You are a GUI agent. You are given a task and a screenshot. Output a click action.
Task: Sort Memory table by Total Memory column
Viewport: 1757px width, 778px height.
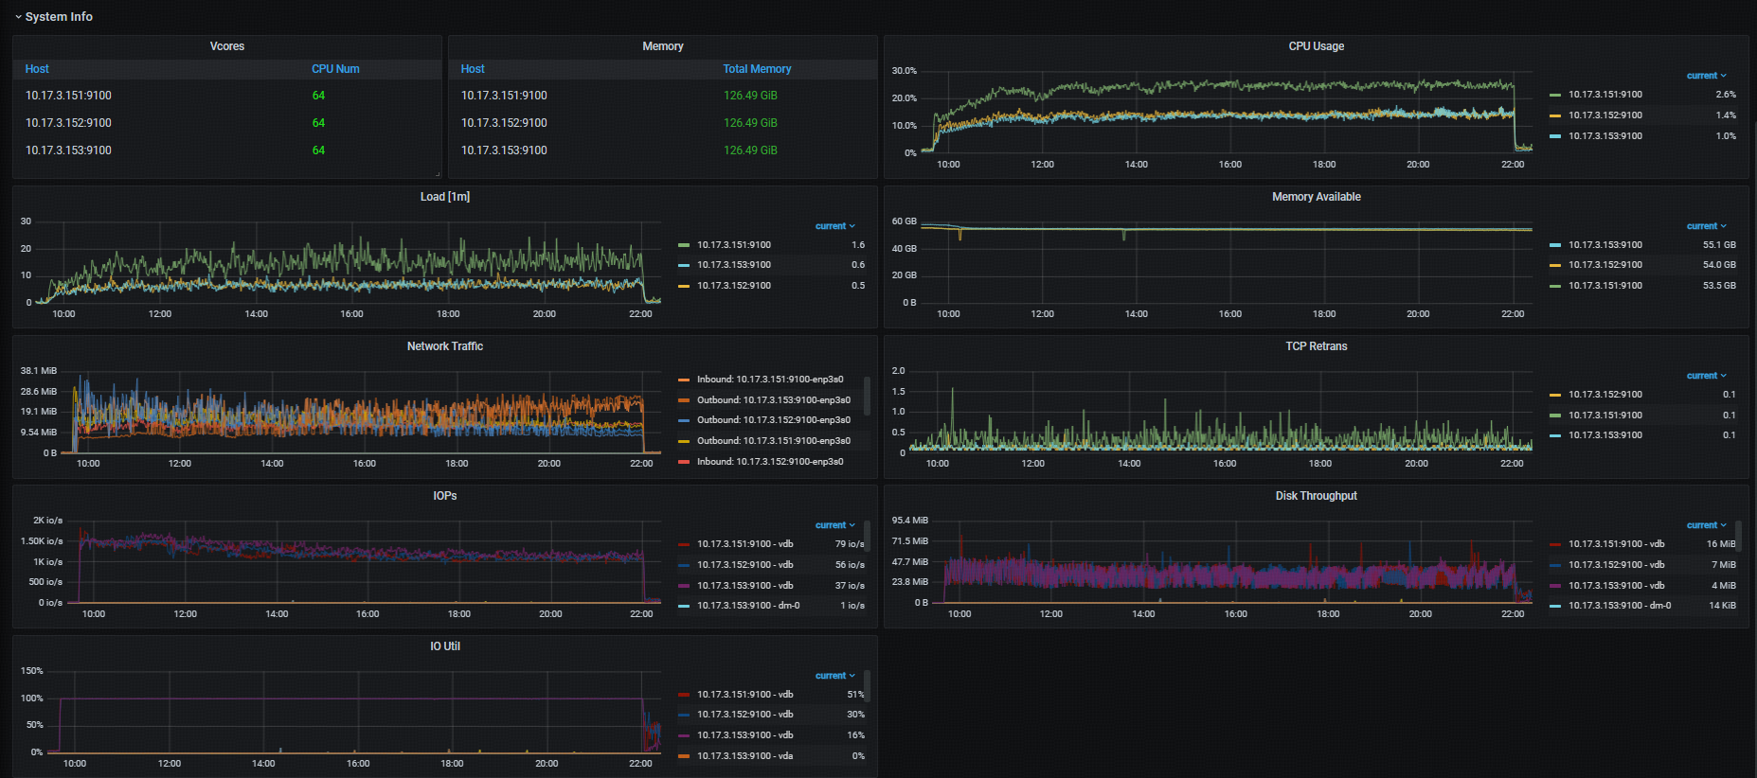pos(757,69)
